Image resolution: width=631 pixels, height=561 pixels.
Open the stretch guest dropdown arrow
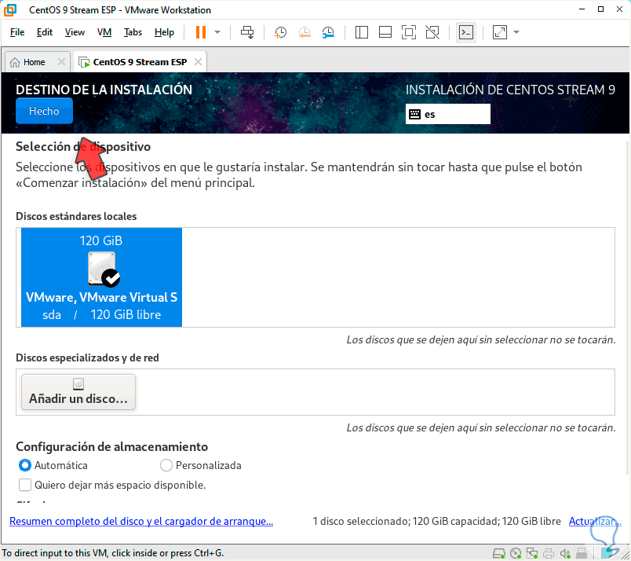point(516,32)
